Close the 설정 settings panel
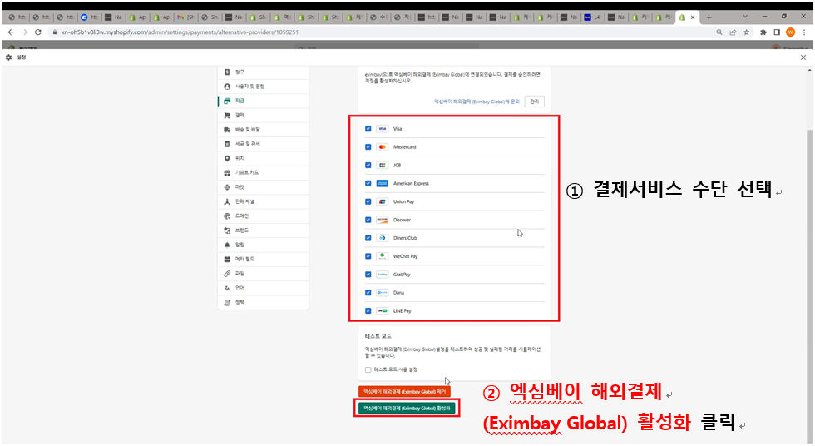The height and width of the screenshot is (446, 815). [x=803, y=57]
